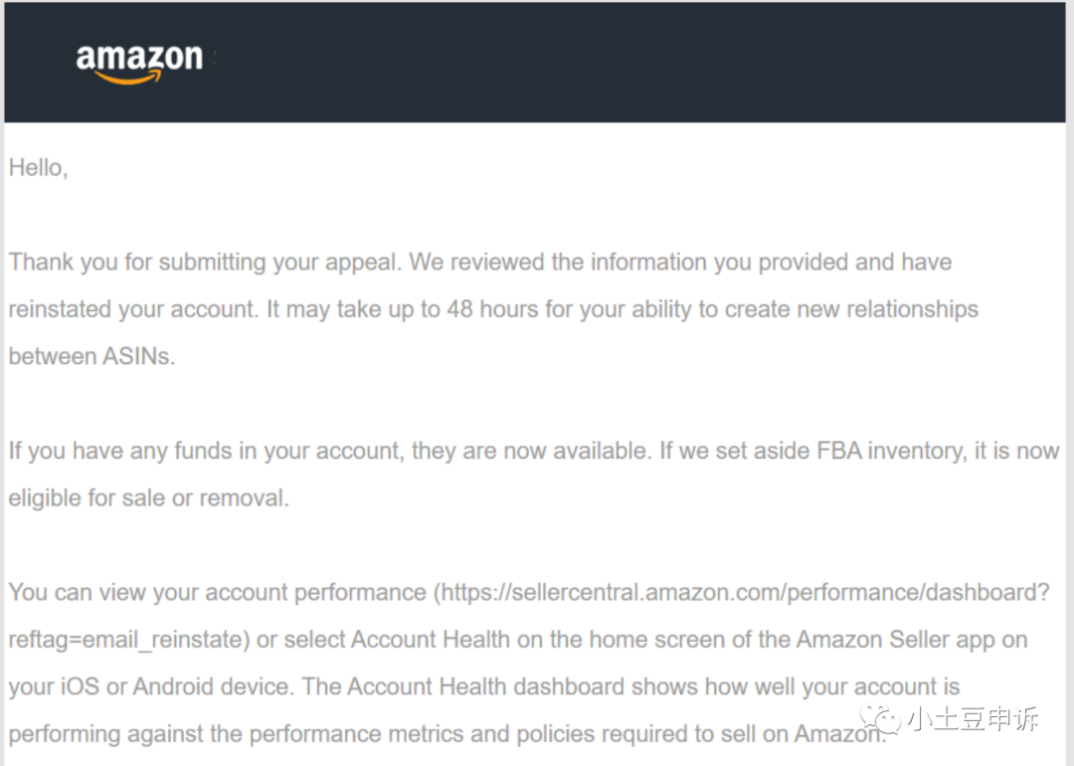Click 'Thank you for submitting your appeal' sentence
1074x766 pixels.
(205, 263)
